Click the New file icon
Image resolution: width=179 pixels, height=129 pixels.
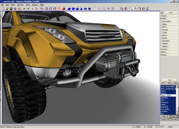point(3,9)
